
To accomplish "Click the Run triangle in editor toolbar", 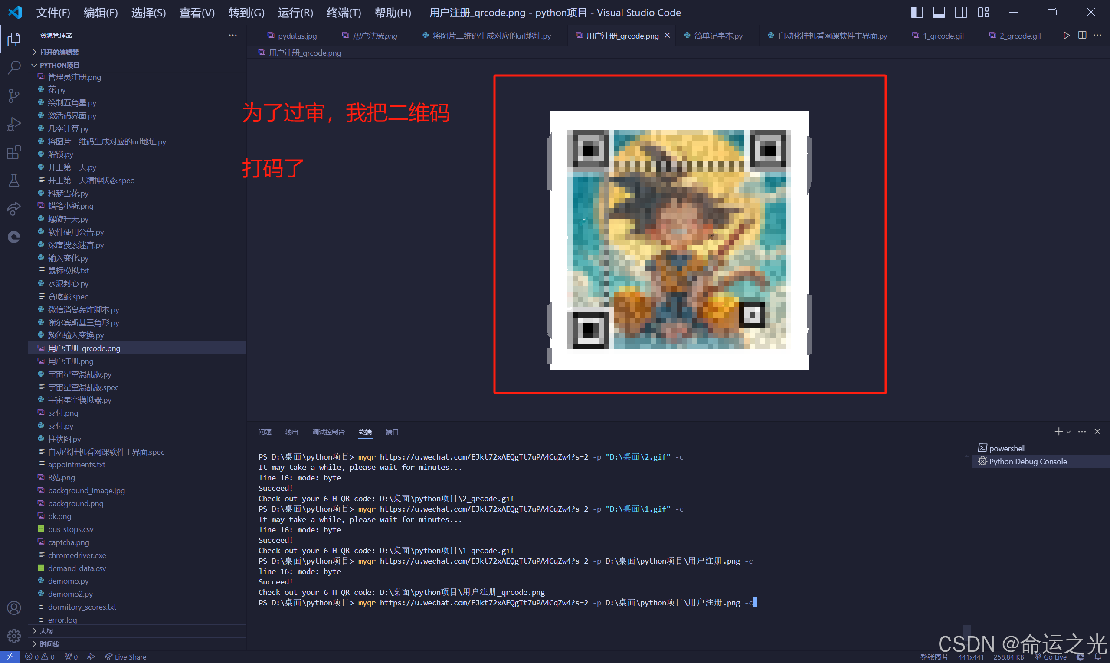I will pyautogui.click(x=1066, y=35).
